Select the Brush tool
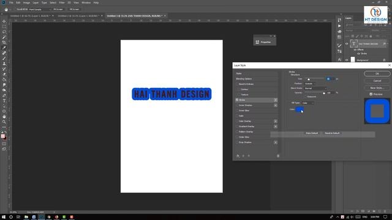This screenshot has width=392, height=220. (x=4, y=59)
